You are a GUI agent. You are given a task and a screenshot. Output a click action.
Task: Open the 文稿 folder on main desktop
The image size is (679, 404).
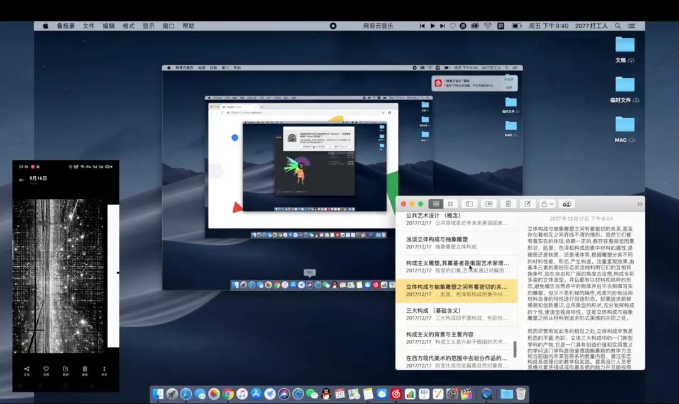[x=625, y=44]
